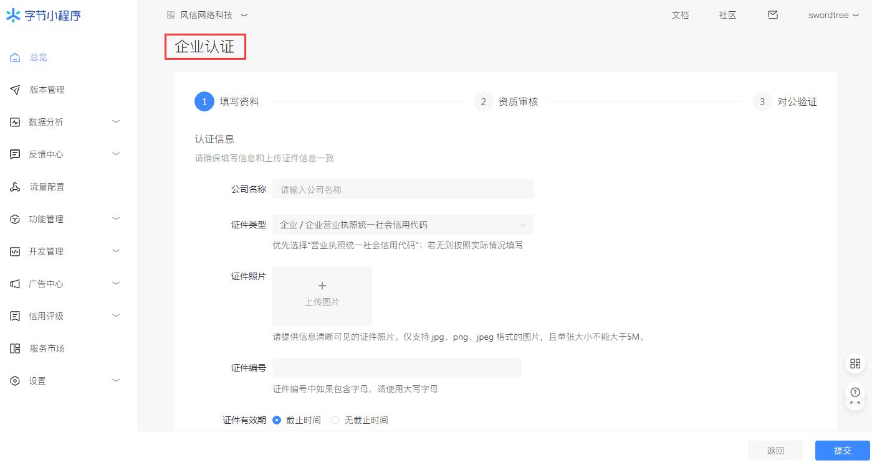Viewport: 872px width, 463px height.
Task: Click the 服务市场 sidebar icon
Action: coord(15,348)
